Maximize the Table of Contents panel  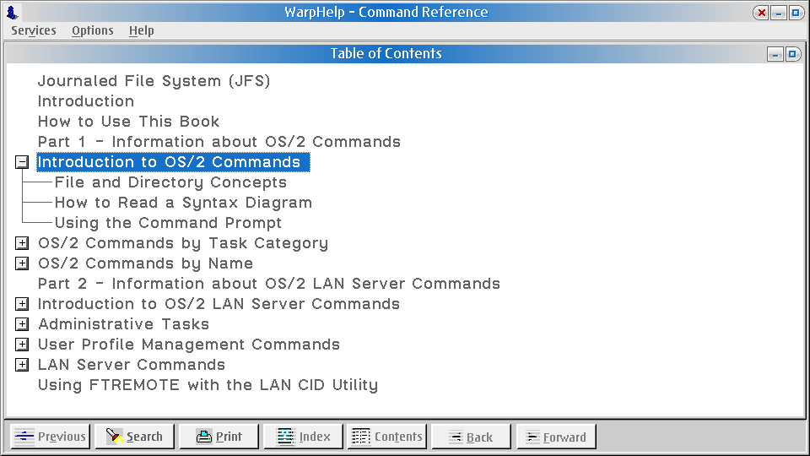click(792, 54)
